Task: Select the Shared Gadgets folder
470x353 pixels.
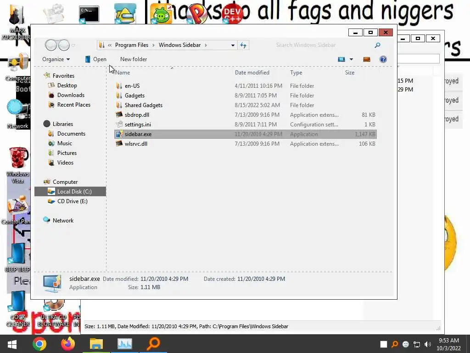Action: [x=246, y=105]
